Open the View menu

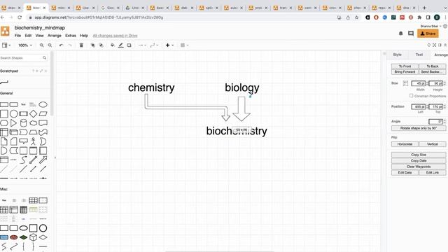pyautogui.click(x=39, y=36)
